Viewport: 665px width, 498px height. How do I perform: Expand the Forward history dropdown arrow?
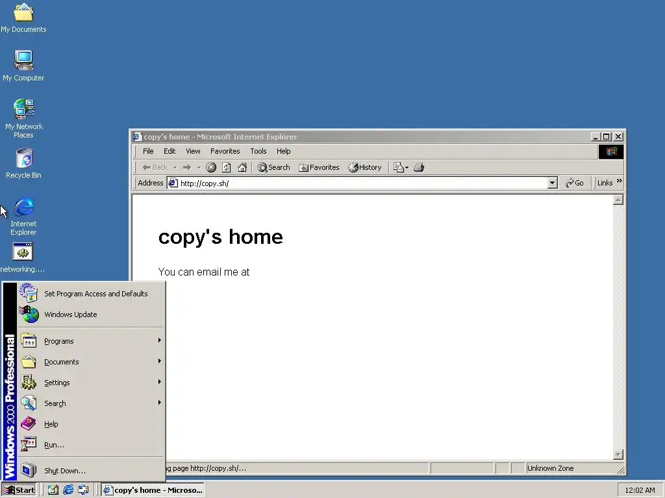click(x=199, y=168)
